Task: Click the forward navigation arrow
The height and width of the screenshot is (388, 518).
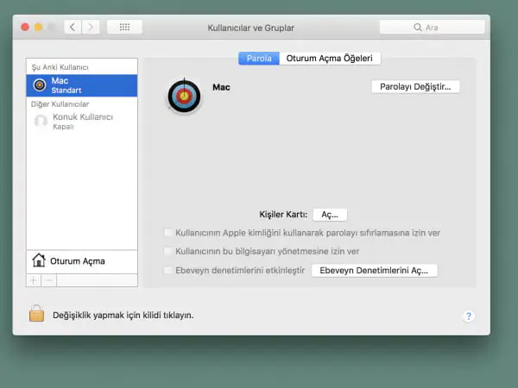Action: [x=91, y=27]
